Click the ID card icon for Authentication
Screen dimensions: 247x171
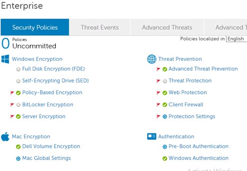(152, 137)
